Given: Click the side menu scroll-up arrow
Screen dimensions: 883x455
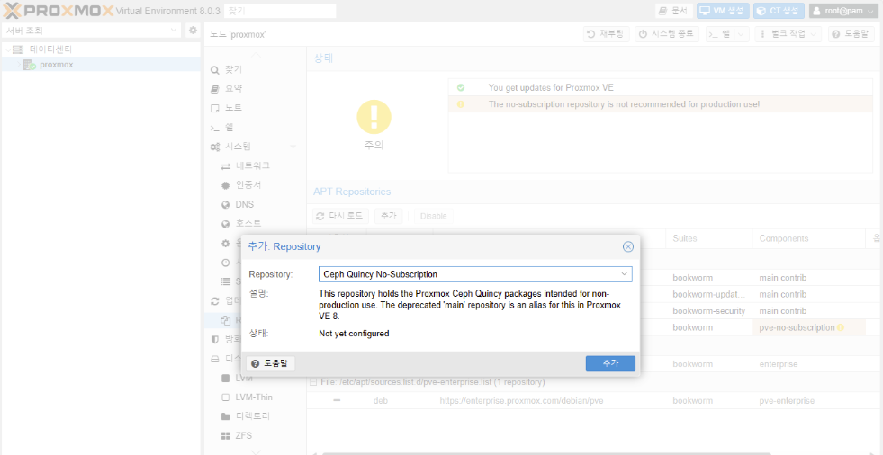Looking at the screenshot, I should 255,54.
